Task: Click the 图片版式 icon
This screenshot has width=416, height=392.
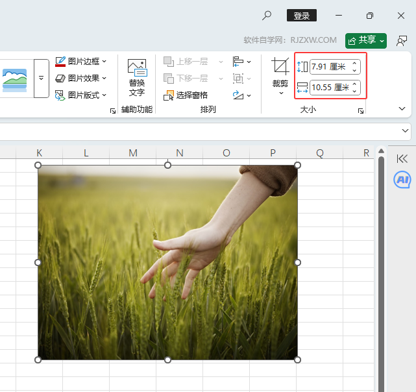Action: [60, 95]
